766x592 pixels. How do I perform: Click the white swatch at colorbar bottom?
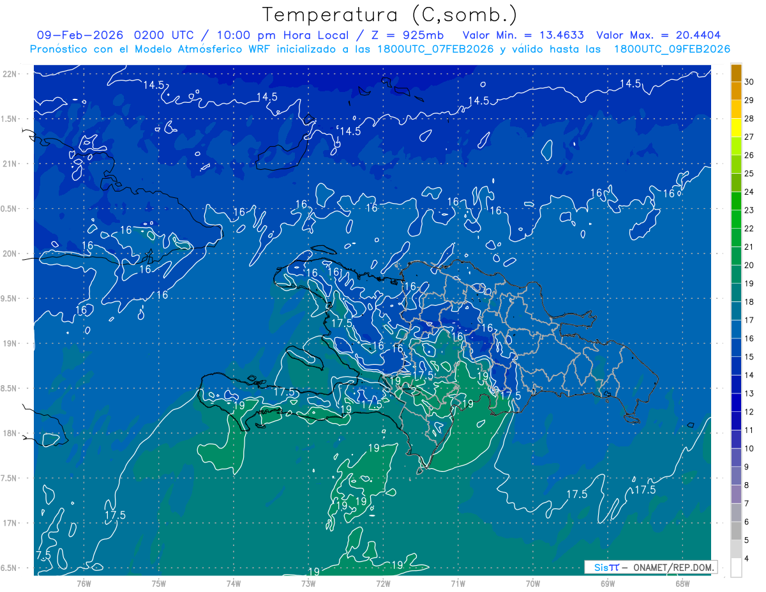736,568
